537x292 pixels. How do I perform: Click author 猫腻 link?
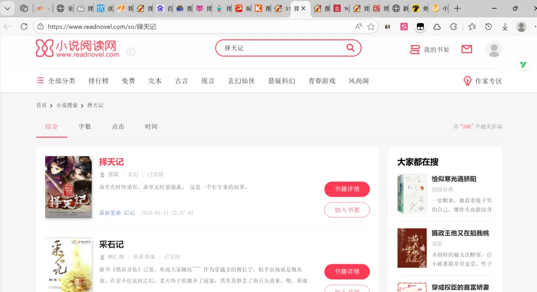pyautogui.click(x=113, y=174)
